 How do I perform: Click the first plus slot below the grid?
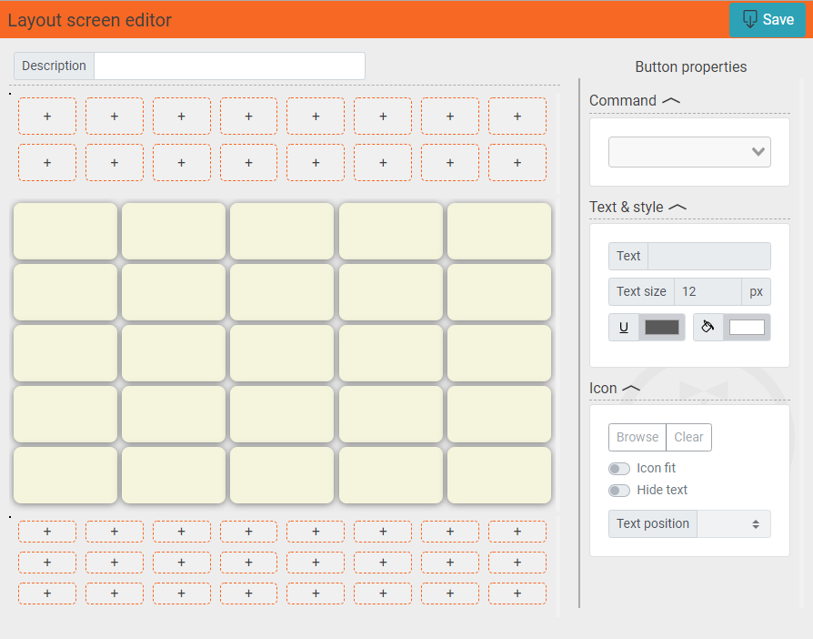pyautogui.click(x=47, y=532)
